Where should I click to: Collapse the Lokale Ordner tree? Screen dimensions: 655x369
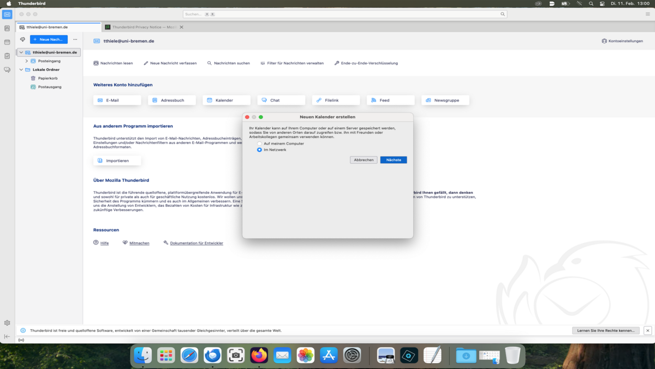coord(21,70)
